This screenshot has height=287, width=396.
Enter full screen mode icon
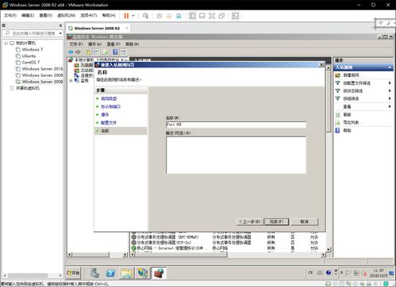pos(212,16)
